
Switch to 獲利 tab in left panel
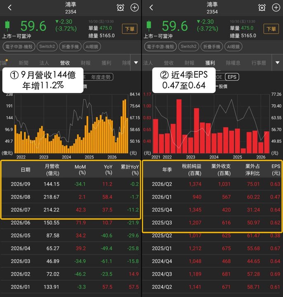click(x=106, y=63)
